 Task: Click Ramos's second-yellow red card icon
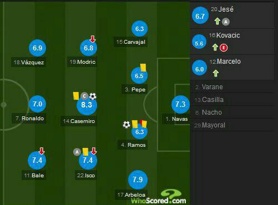(x=143, y=124)
